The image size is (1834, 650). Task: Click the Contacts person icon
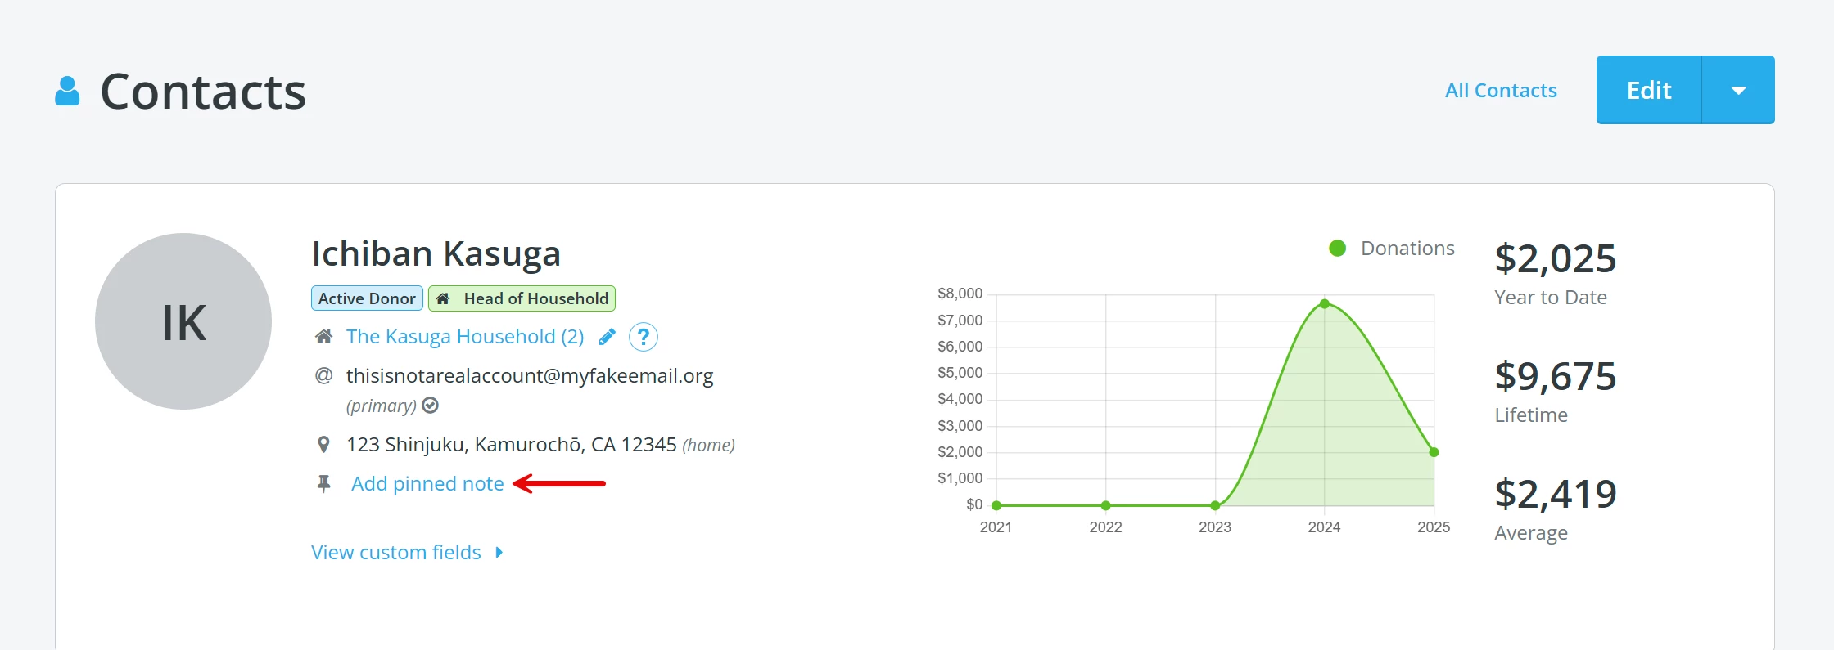click(67, 91)
